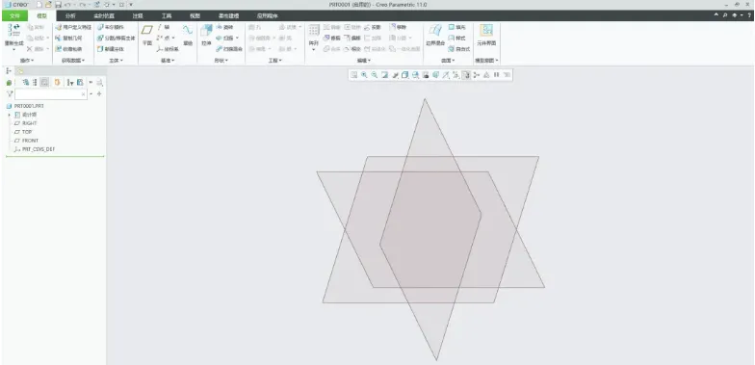Click Refit in the graphics toolbar

tap(354, 75)
